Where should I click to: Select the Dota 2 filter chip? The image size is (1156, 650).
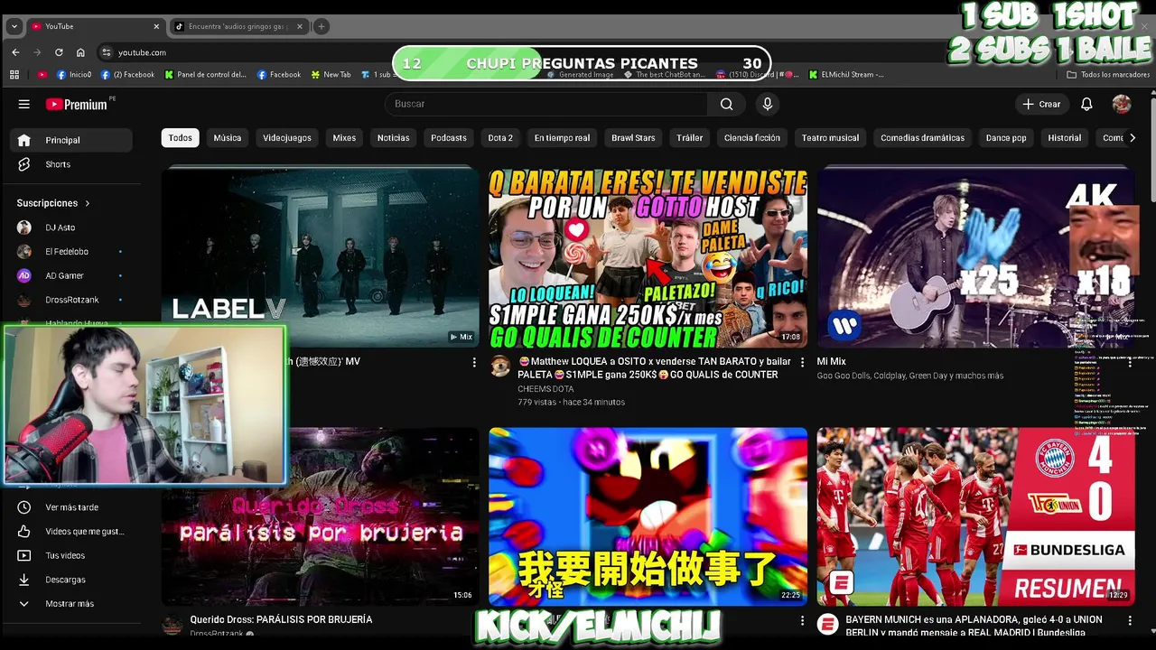(x=500, y=138)
